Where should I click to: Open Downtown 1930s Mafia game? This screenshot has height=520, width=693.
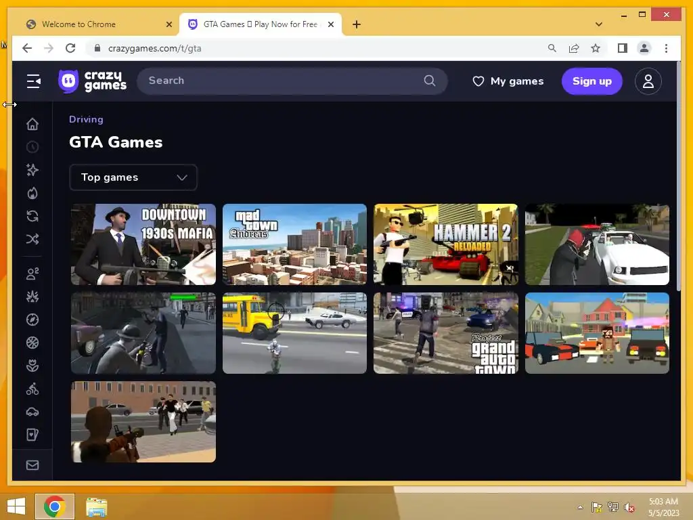click(x=143, y=244)
